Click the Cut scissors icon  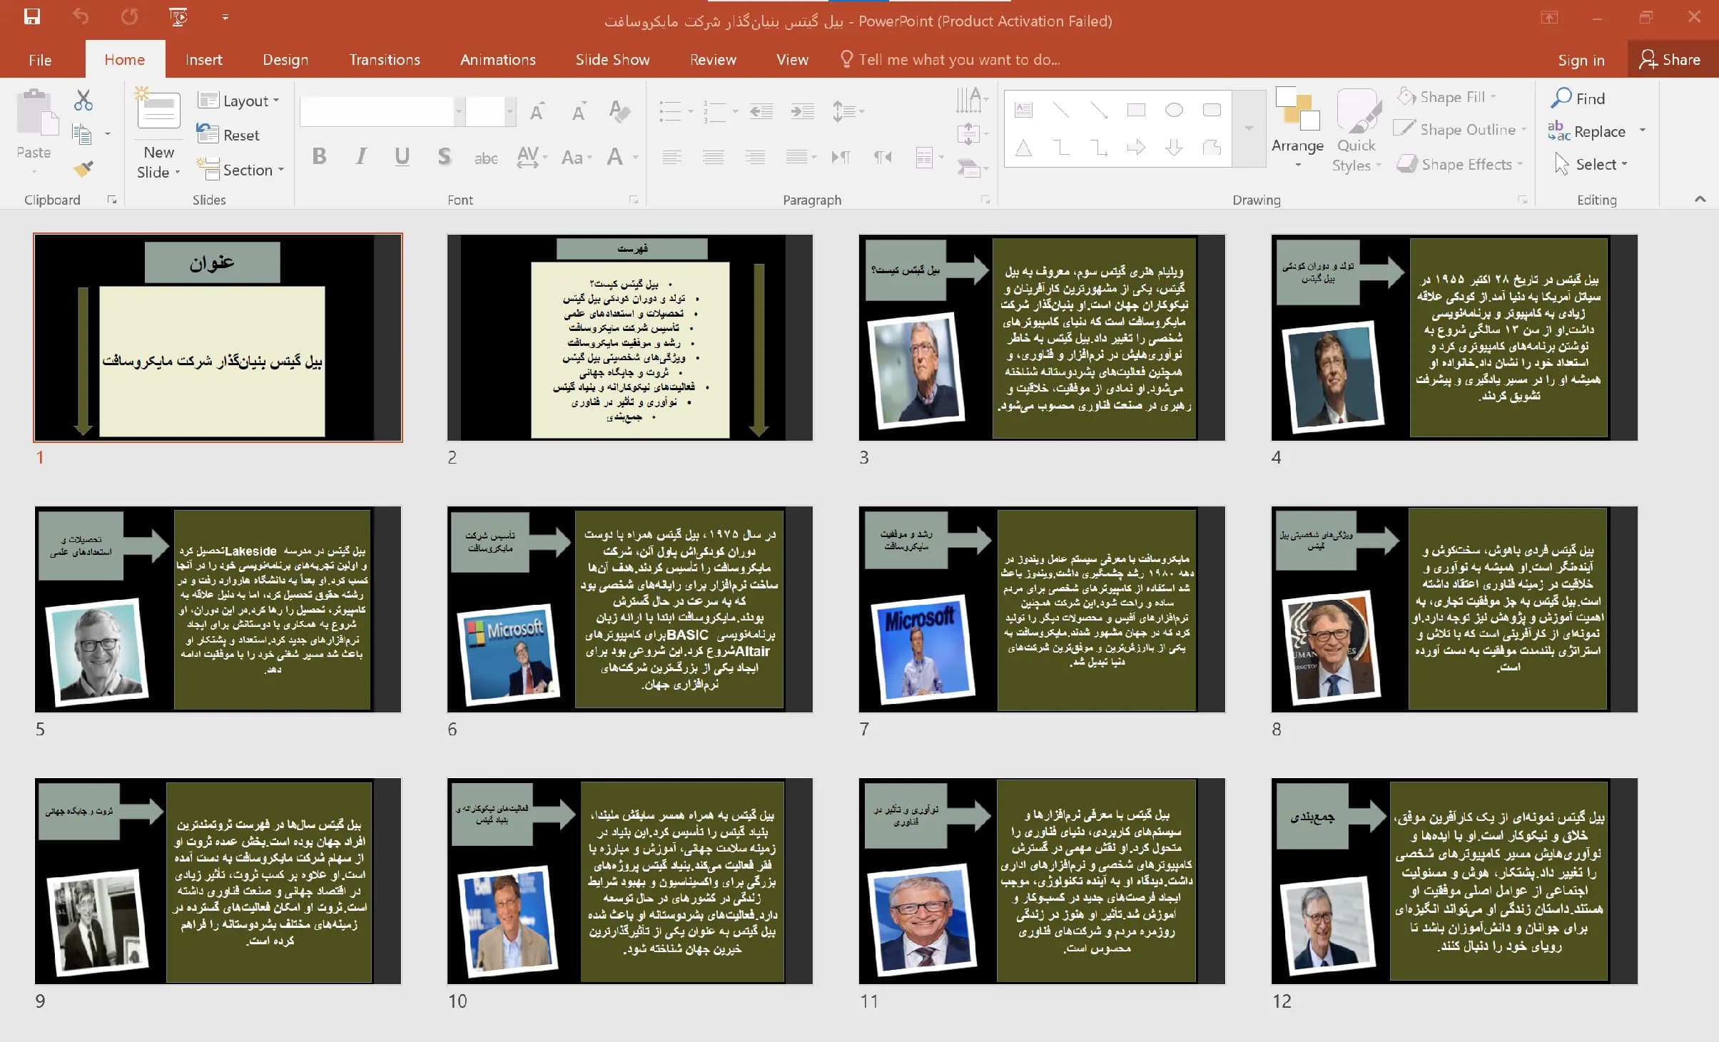click(x=83, y=100)
